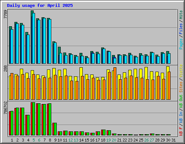The image size is (185, 144).
Task: Click day 31 label on the x-axis
Action: point(173,140)
